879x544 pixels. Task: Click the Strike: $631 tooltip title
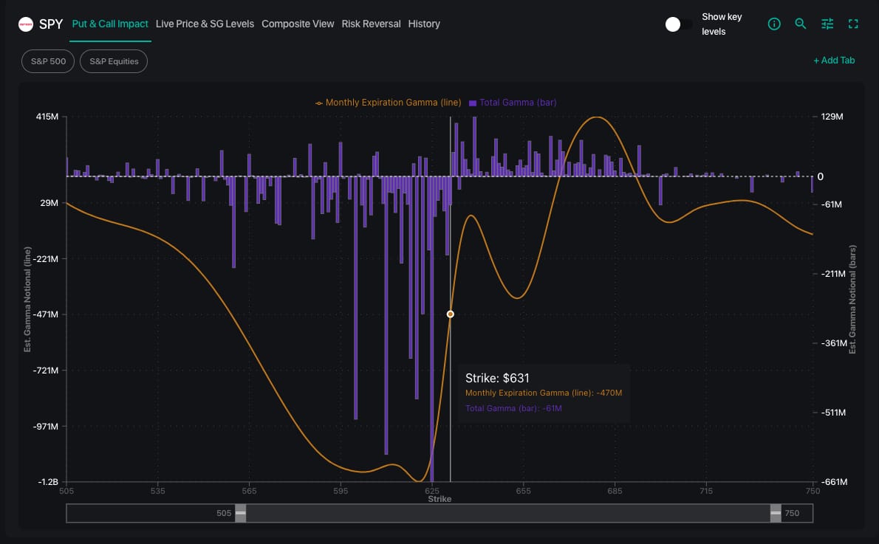point(497,378)
